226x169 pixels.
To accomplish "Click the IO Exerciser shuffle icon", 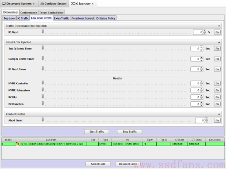I will (73, 3).
